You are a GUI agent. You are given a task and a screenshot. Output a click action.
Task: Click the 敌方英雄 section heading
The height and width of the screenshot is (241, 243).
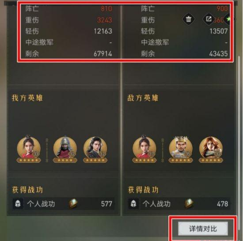143,98
